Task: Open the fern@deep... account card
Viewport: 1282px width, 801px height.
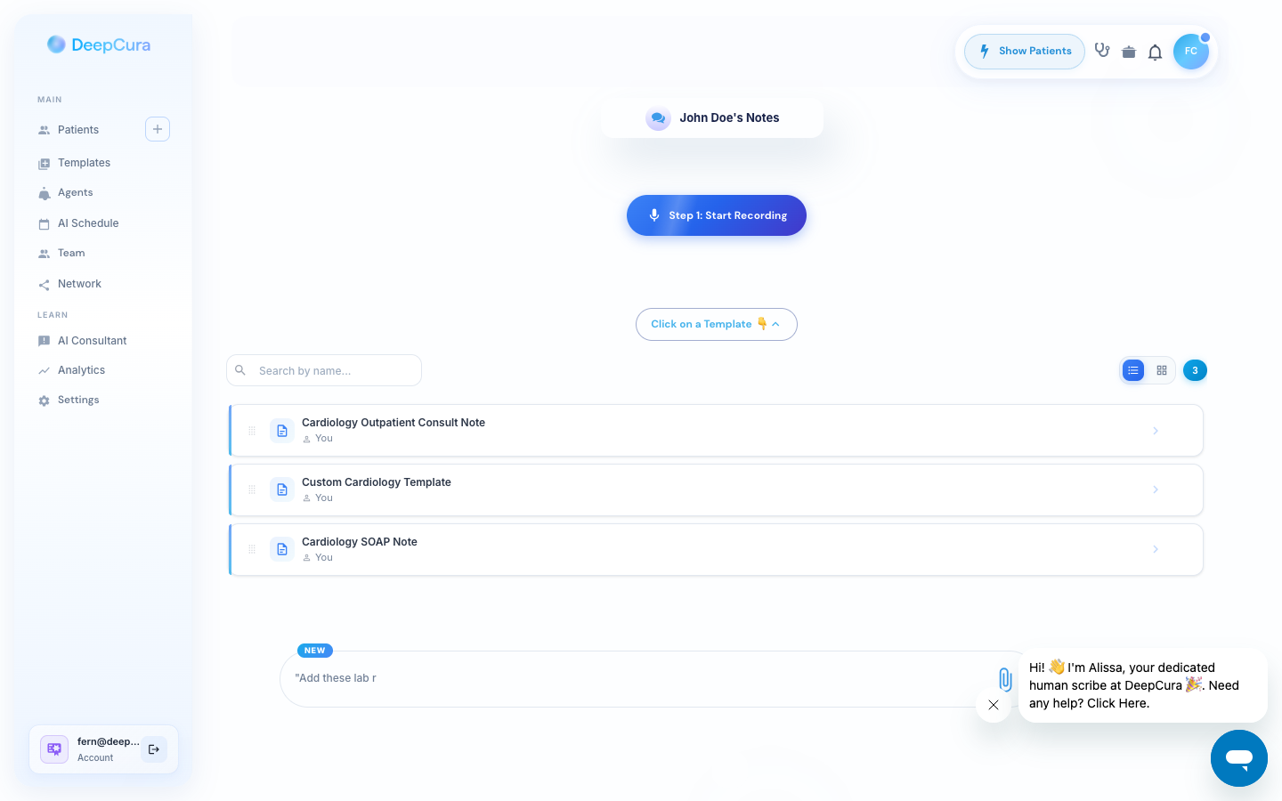Action: pyautogui.click(x=103, y=749)
